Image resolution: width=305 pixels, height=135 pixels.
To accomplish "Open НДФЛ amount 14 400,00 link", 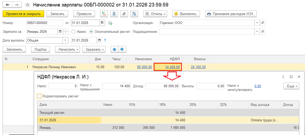I will click(x=172, y=67).
